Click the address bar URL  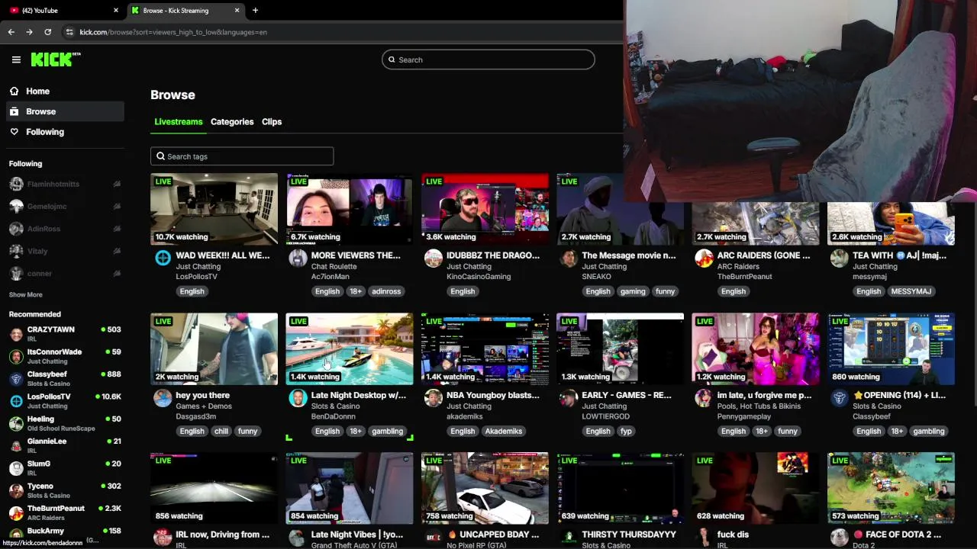tap(173, 32)
